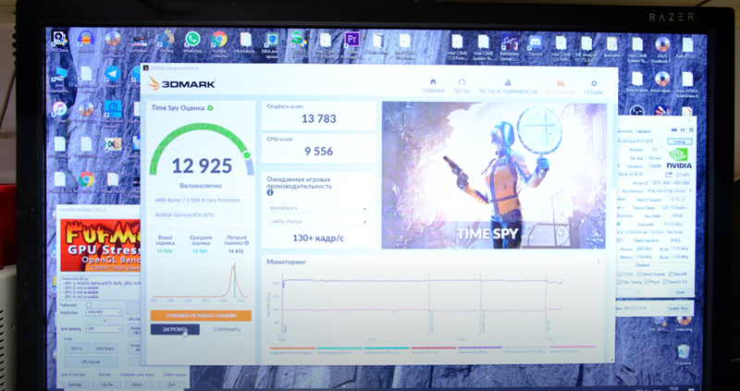Viewport: 740px width, 391px height.
Task: Enable the FurMark Fullscreen checkbox
Action: 89,304
